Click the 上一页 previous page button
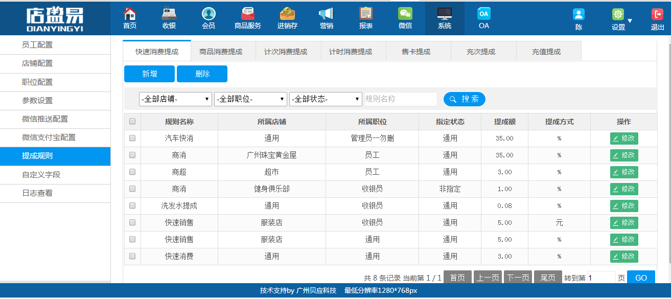This screenshot has width=671, height=299. [488, 278]
